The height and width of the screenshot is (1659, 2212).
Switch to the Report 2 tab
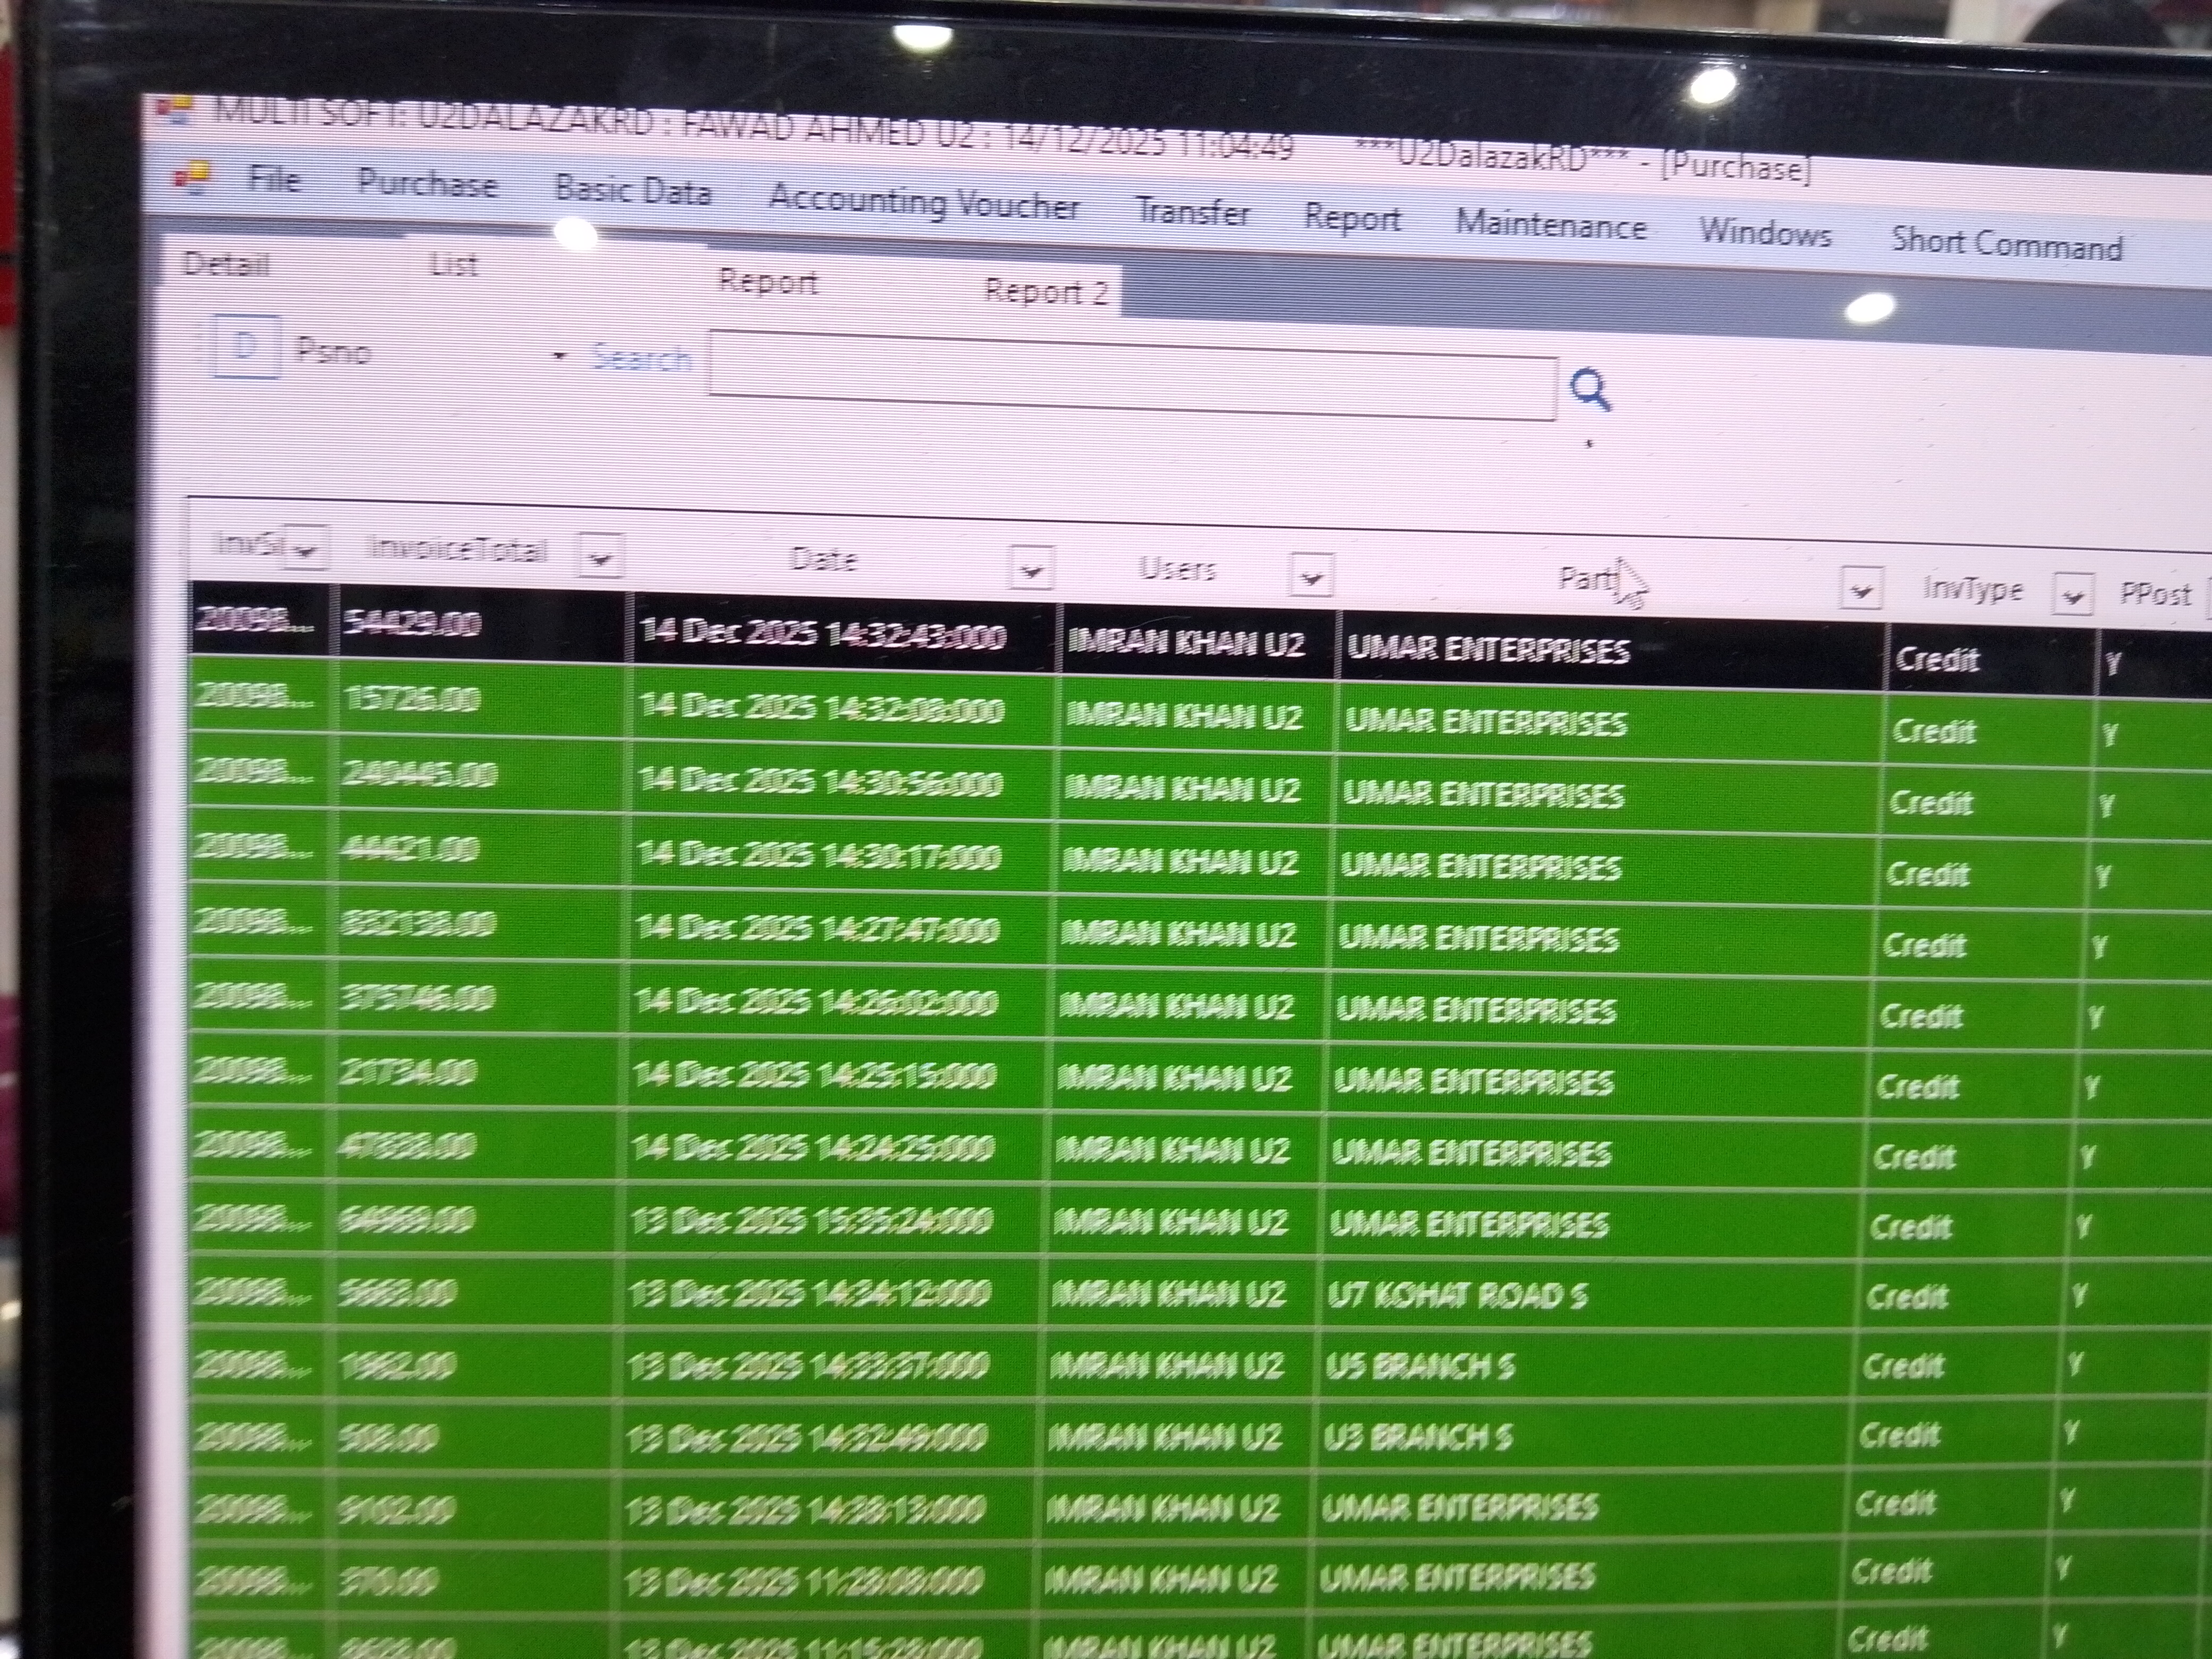point(1045,292)
